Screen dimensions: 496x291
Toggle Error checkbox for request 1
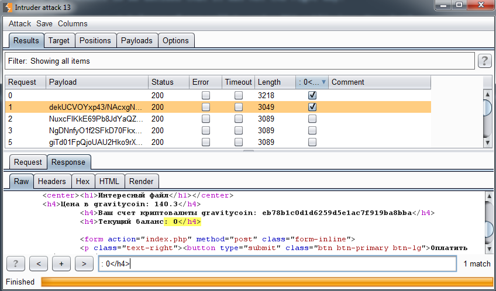(x=206, y=107)
